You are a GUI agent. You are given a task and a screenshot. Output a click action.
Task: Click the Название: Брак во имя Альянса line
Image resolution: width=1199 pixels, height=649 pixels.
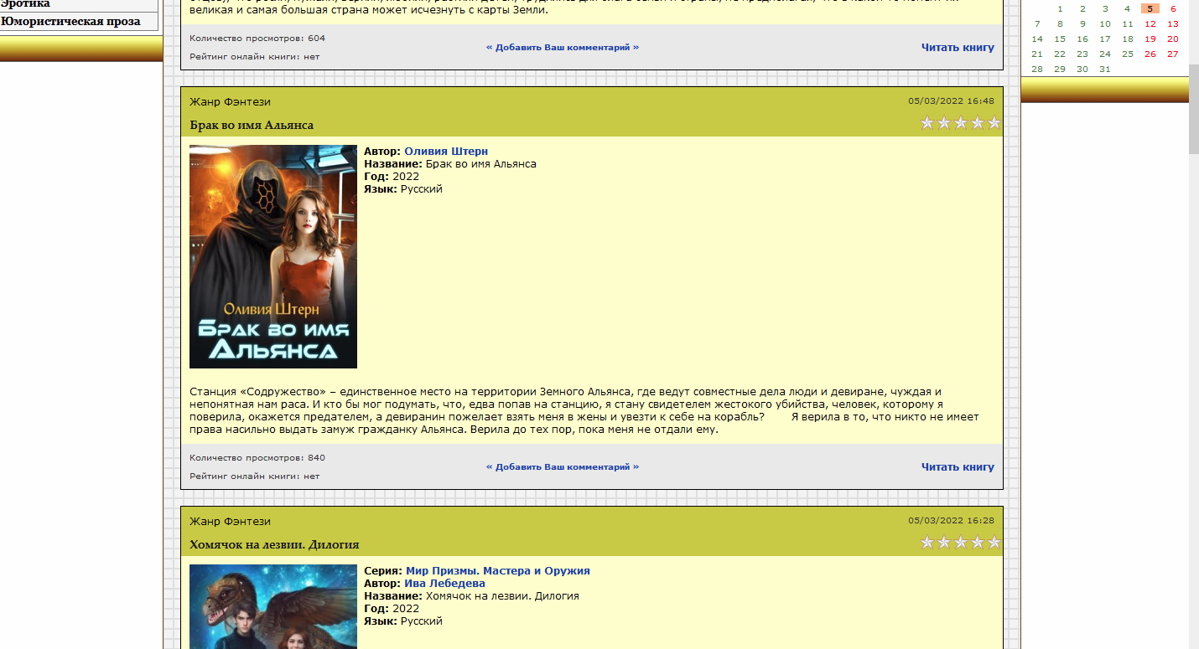point(450,164)
